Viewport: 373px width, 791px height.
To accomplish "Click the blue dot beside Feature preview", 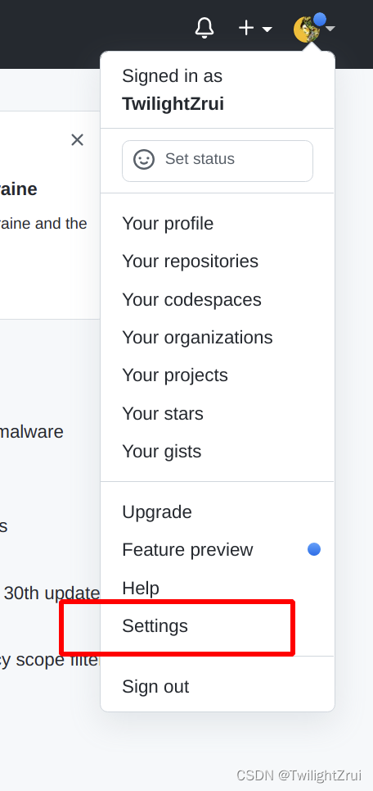I will pos(314,549).
